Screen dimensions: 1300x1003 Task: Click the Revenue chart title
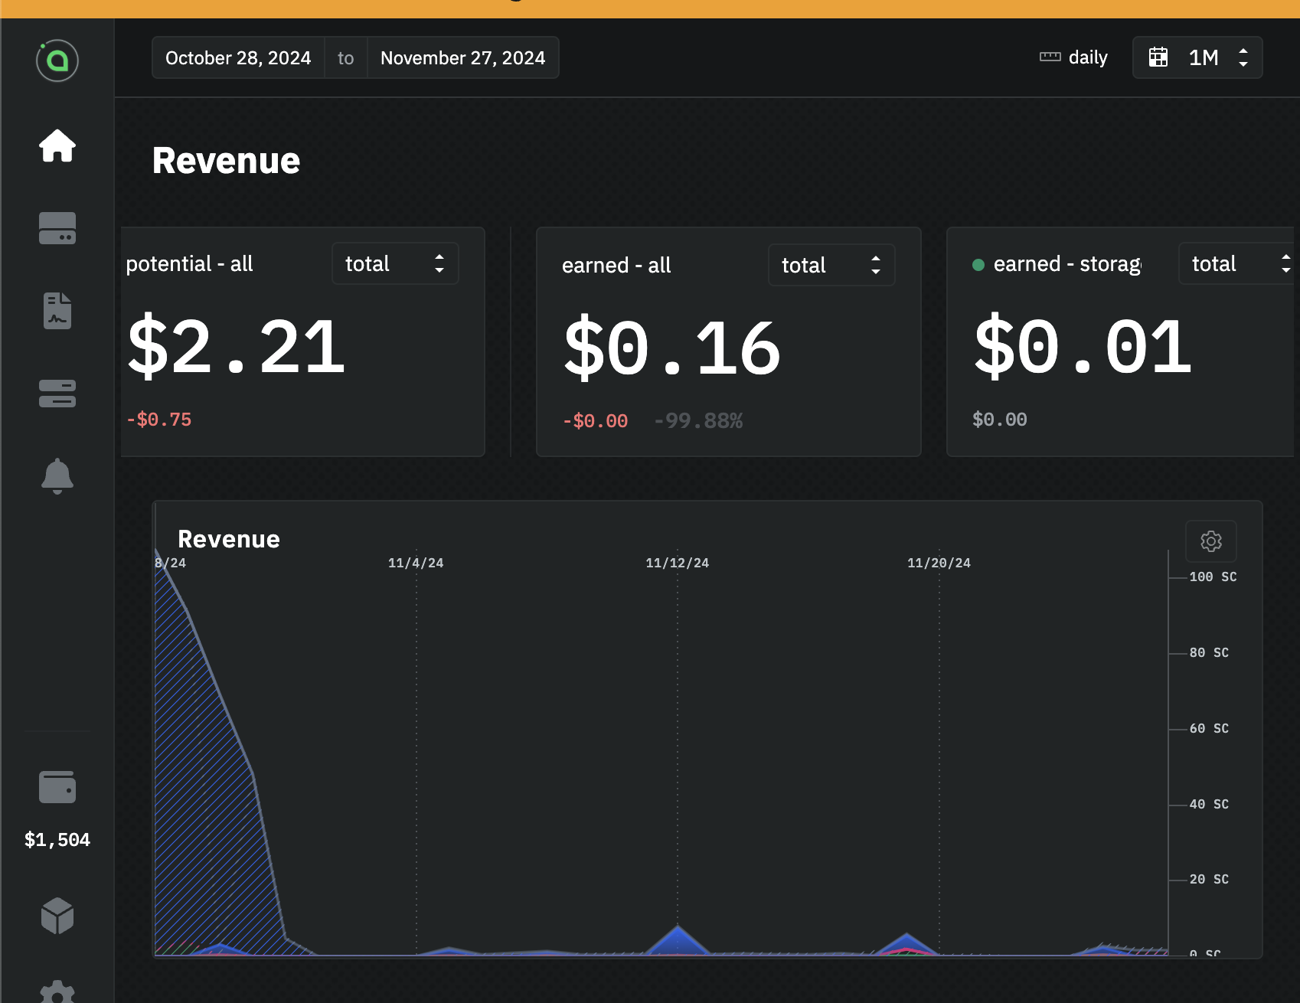click(x=229, y=539)
